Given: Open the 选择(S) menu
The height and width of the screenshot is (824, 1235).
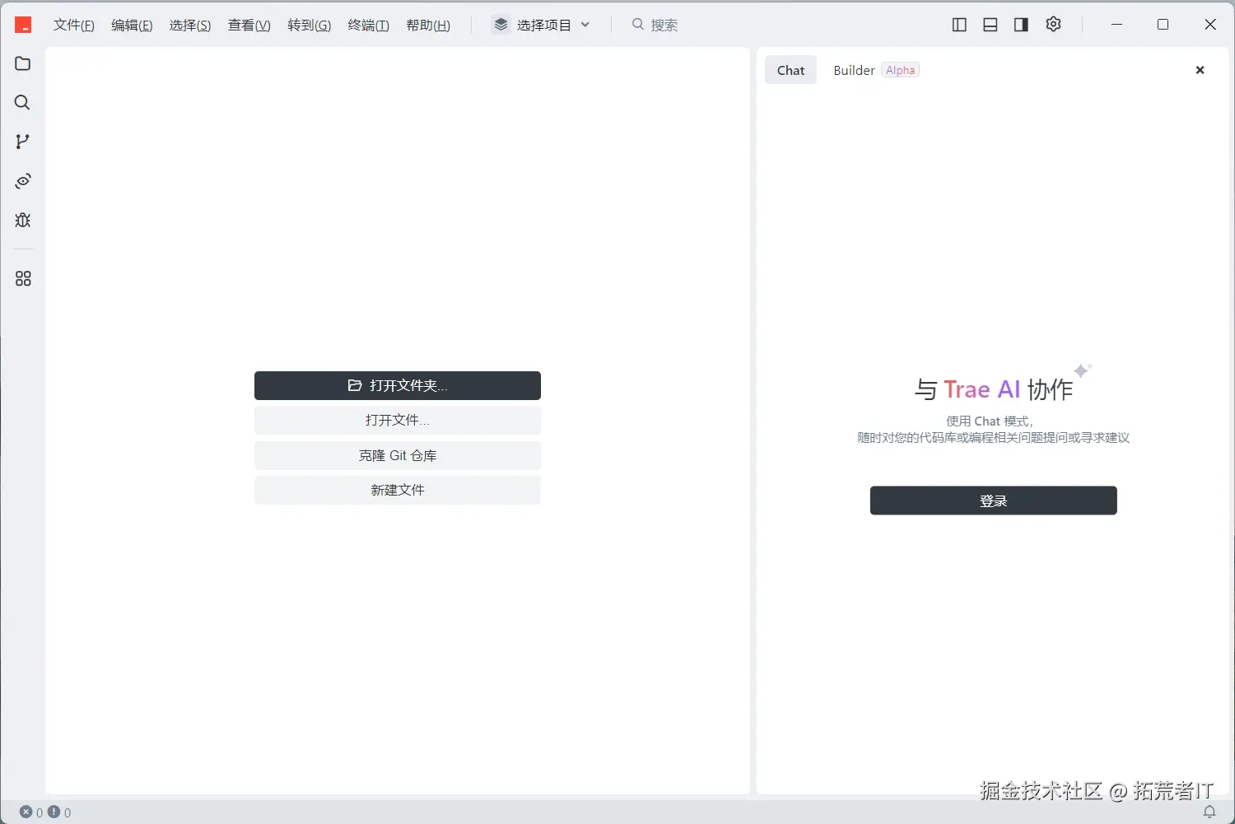Looking at the screenshot, I should tap(190, 26).
